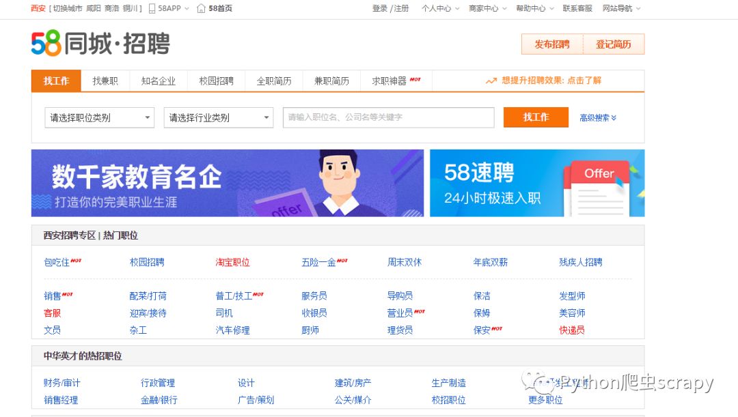Open the 58APP phone icon link
Screen dimensions: 738x417
pos(152,8)
